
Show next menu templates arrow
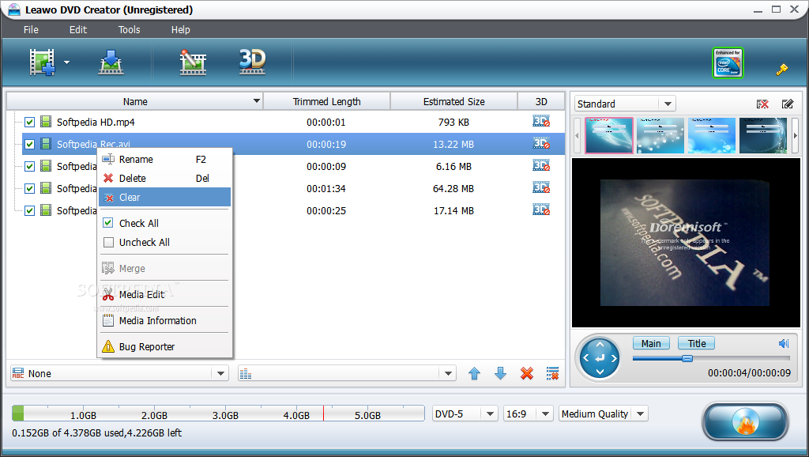795,136
